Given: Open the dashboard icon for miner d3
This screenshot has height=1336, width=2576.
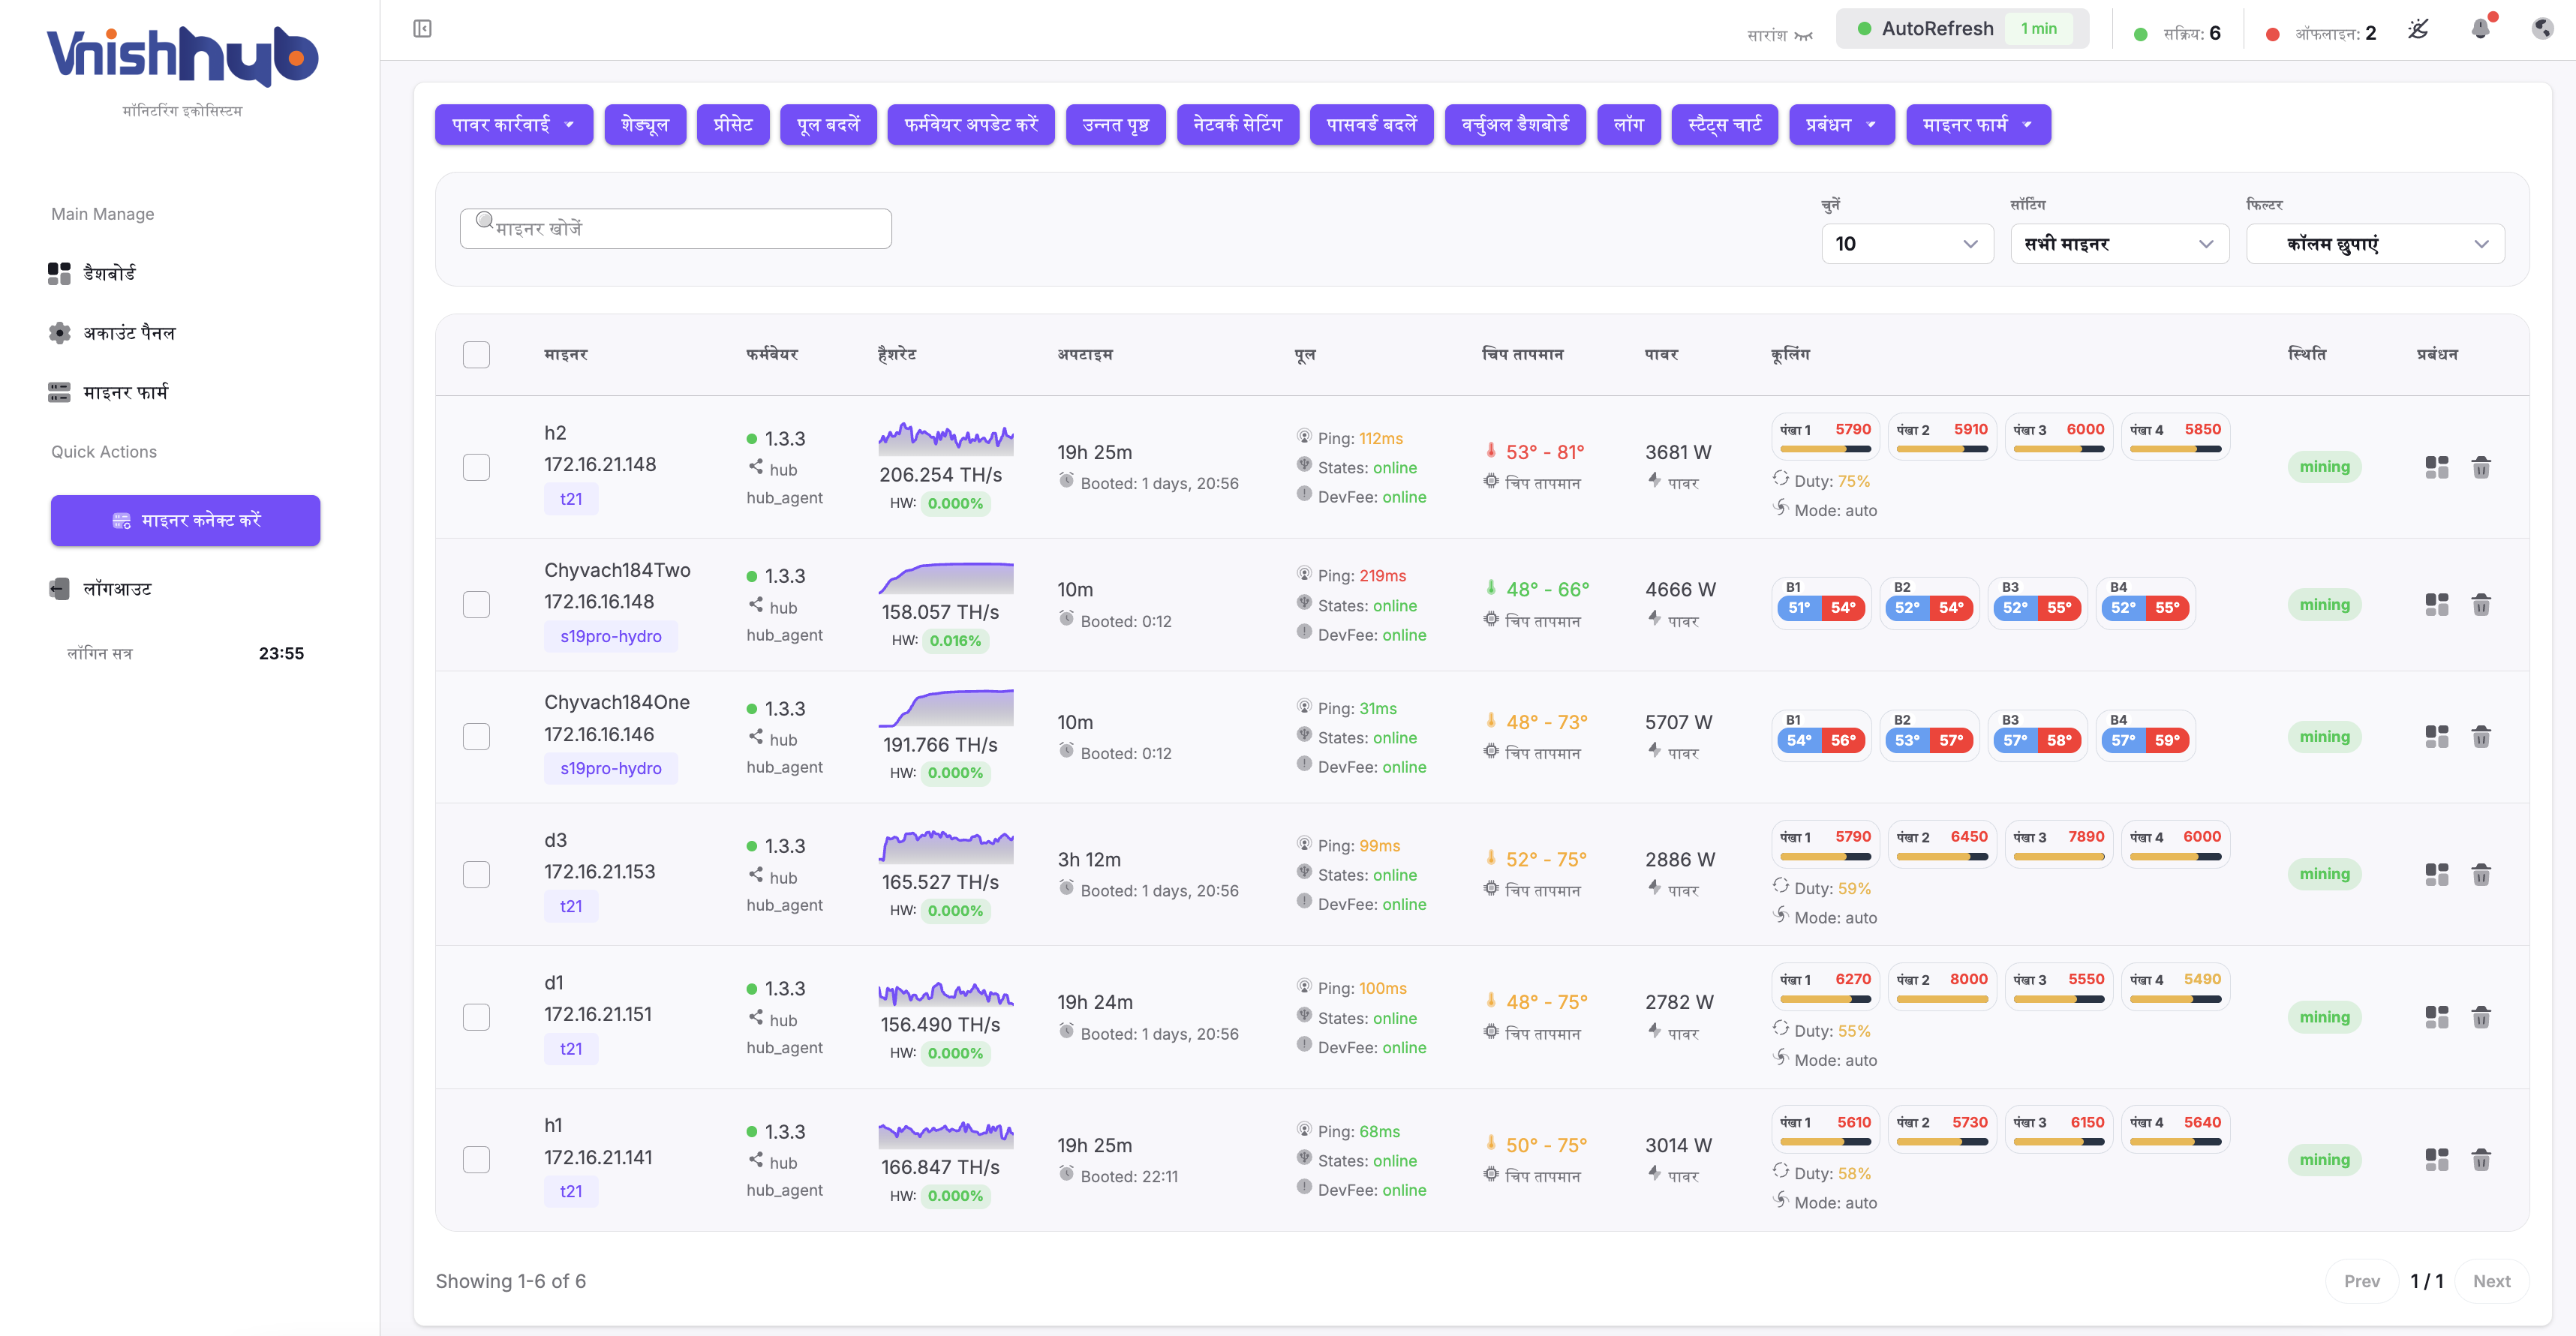Looking at the screenshot, I should pos(2437,874).
